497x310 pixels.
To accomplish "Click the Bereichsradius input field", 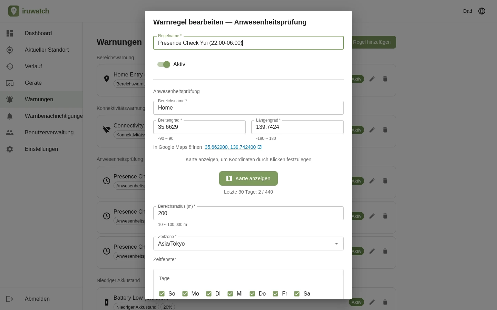I will click(x=248, y=213).
